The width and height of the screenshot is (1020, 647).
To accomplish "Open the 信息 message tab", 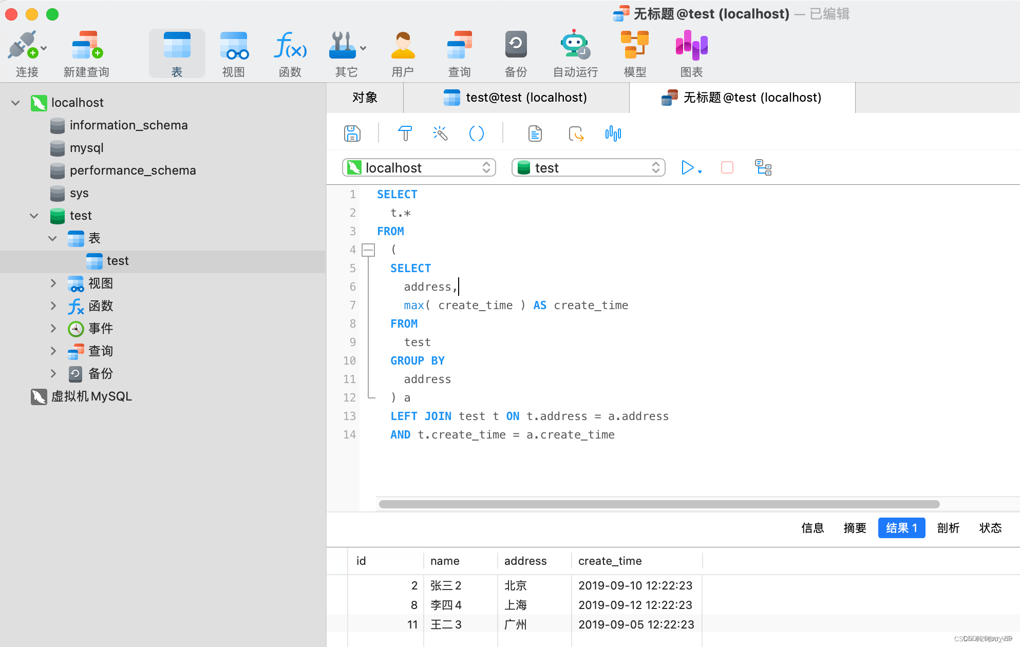I will [x=813, y=528].
